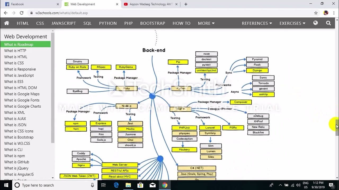This screenshot has height=190, width=339.
Task: Open the Mail app from the taskbar
Action: coord(153,185)
